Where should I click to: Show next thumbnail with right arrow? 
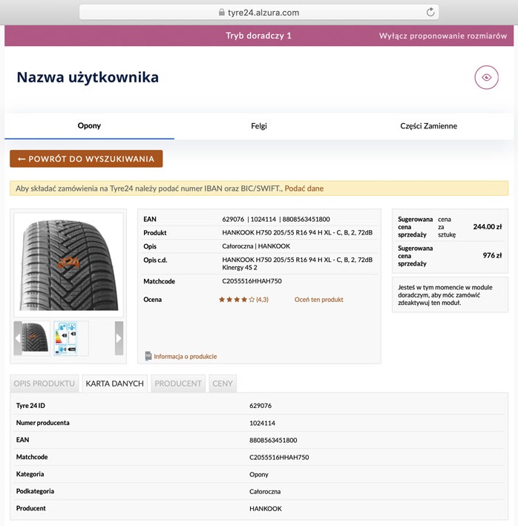pyautogui.click(x=119, y=338)
